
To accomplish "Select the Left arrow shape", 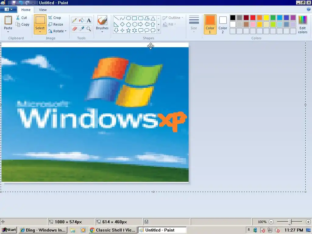I will tap(147, 24).
